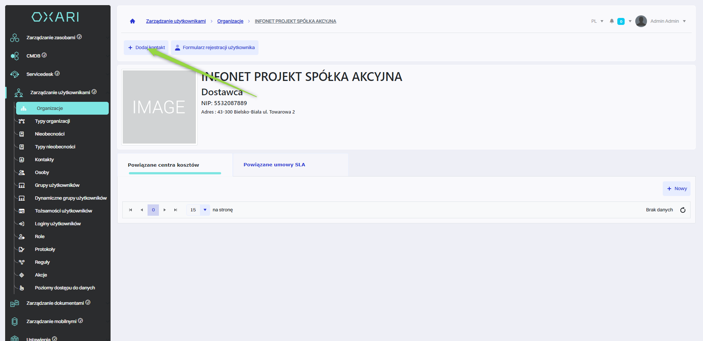Click the Dodaj kontakt button

[146, 48]
